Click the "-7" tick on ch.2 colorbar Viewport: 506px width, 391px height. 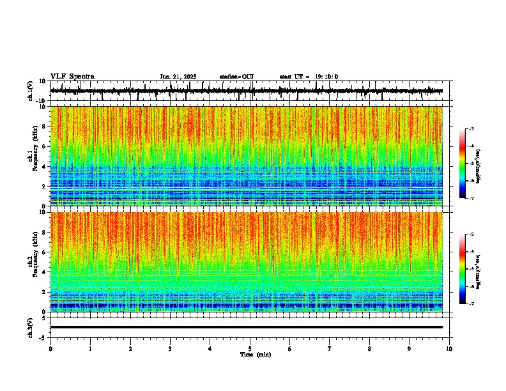click(471, 304)
